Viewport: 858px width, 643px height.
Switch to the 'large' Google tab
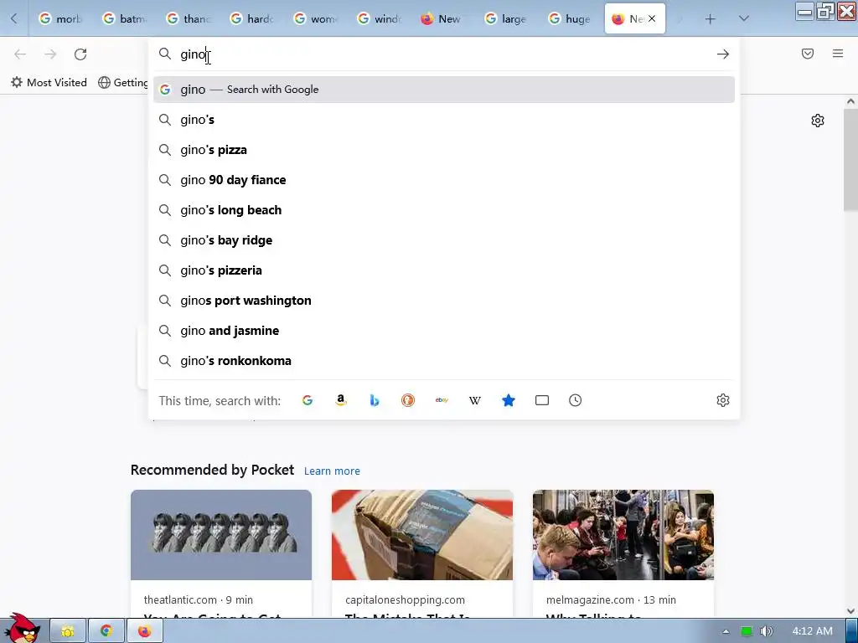[x=507, y=18]
